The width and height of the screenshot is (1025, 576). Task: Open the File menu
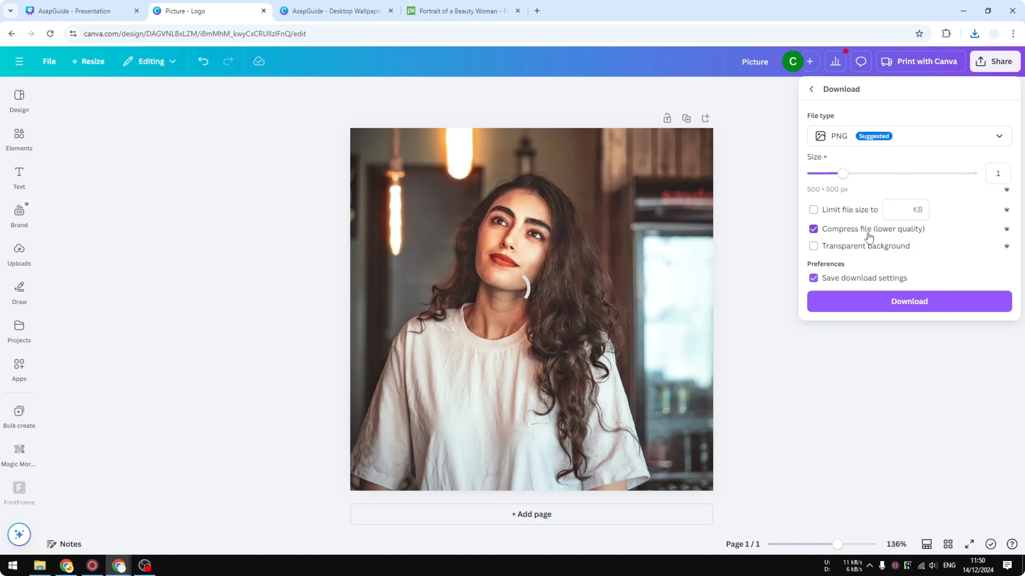49,61
